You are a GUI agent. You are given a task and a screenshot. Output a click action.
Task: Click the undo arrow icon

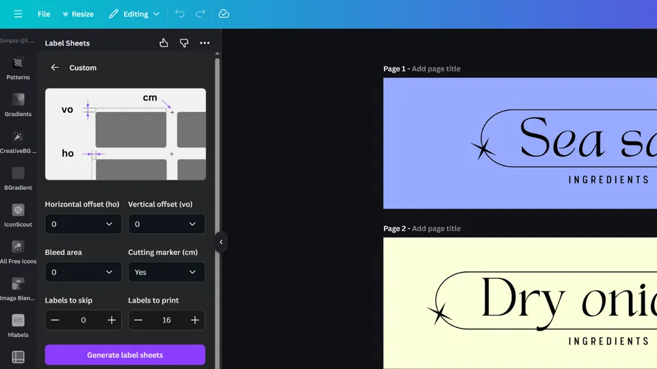(x=179, y=14)
